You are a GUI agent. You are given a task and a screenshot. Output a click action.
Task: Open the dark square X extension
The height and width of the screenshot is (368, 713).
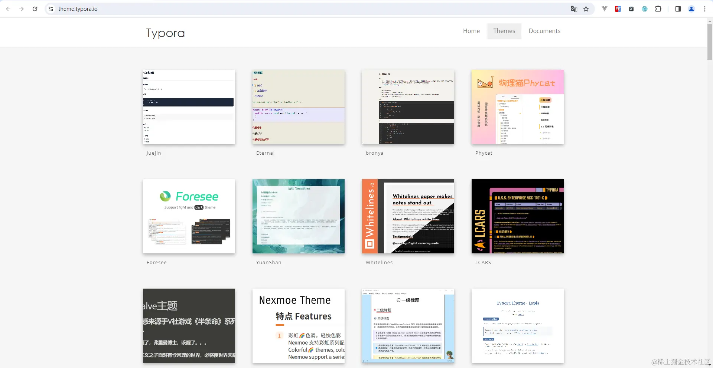(631, 9)
